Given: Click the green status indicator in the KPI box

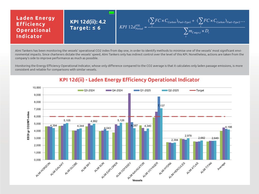Looking at the screenshot, I should tap(112, 13).
